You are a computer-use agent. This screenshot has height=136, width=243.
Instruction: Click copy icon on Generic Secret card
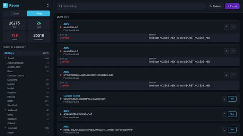tap(224, 99)
